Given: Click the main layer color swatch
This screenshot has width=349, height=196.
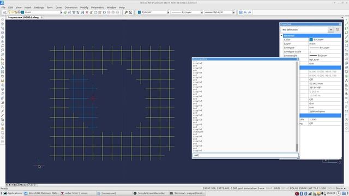Looking at the screenshot, I should pyautogui.click(x=23, y=13).
